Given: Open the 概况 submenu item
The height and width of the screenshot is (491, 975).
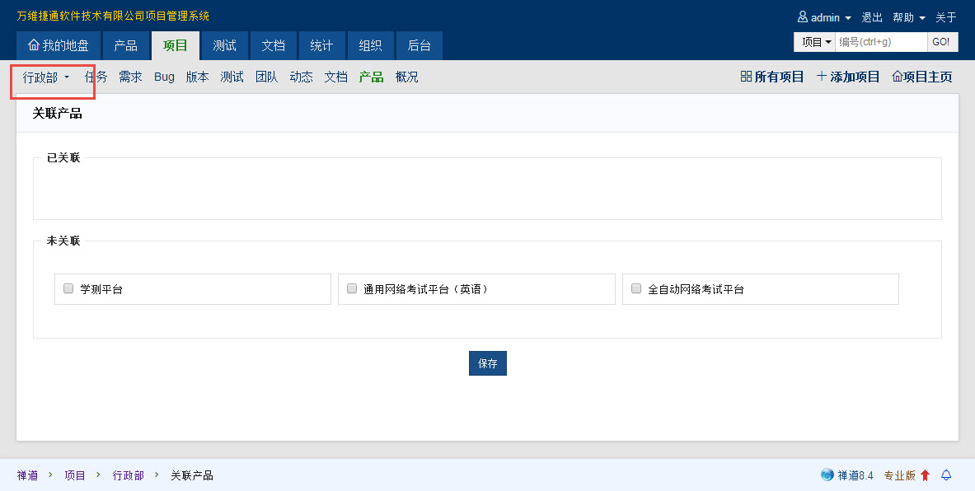Looking at the screenshot, I should pos(406,77).
